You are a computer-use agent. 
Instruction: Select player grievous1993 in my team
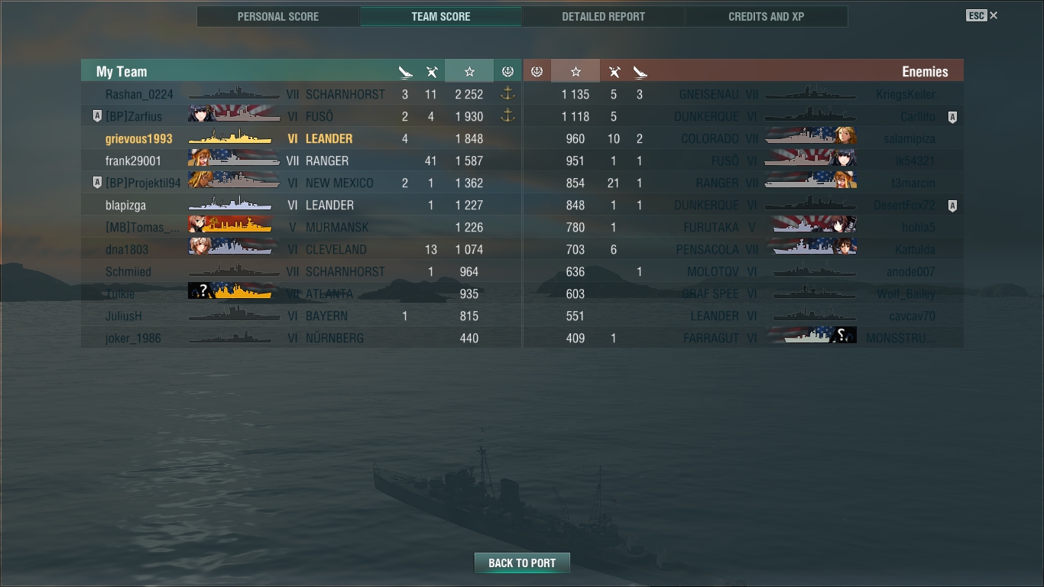301,138
